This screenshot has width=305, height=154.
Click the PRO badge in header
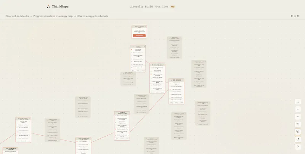pyautogui.click(x=173, y=6)
